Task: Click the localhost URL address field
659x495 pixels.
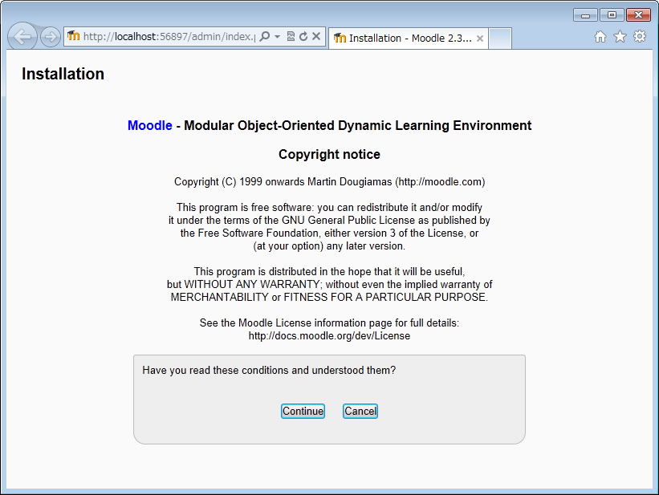Action: 169,37
